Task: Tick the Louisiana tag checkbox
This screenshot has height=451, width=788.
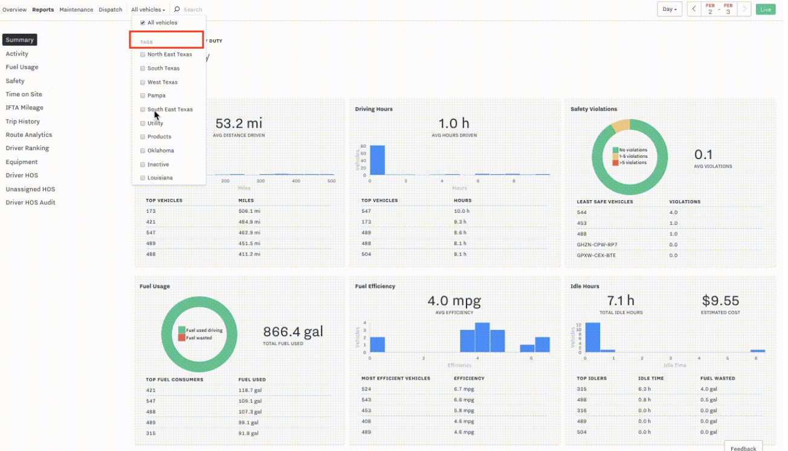Action: tap(143, 178)
